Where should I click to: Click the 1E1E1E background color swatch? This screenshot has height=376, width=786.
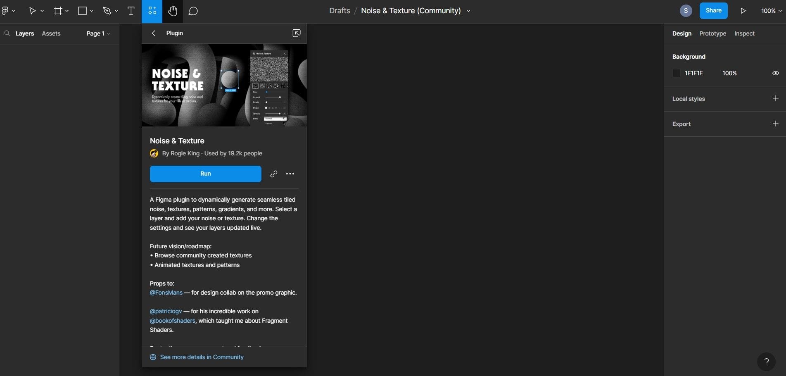click(676, 73)
